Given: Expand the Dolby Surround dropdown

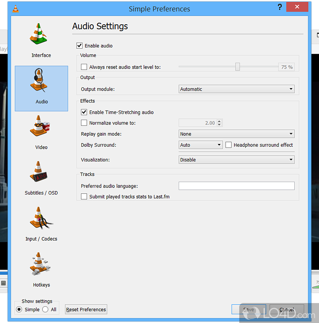Looking at the screenshot, I should point(201,145).
